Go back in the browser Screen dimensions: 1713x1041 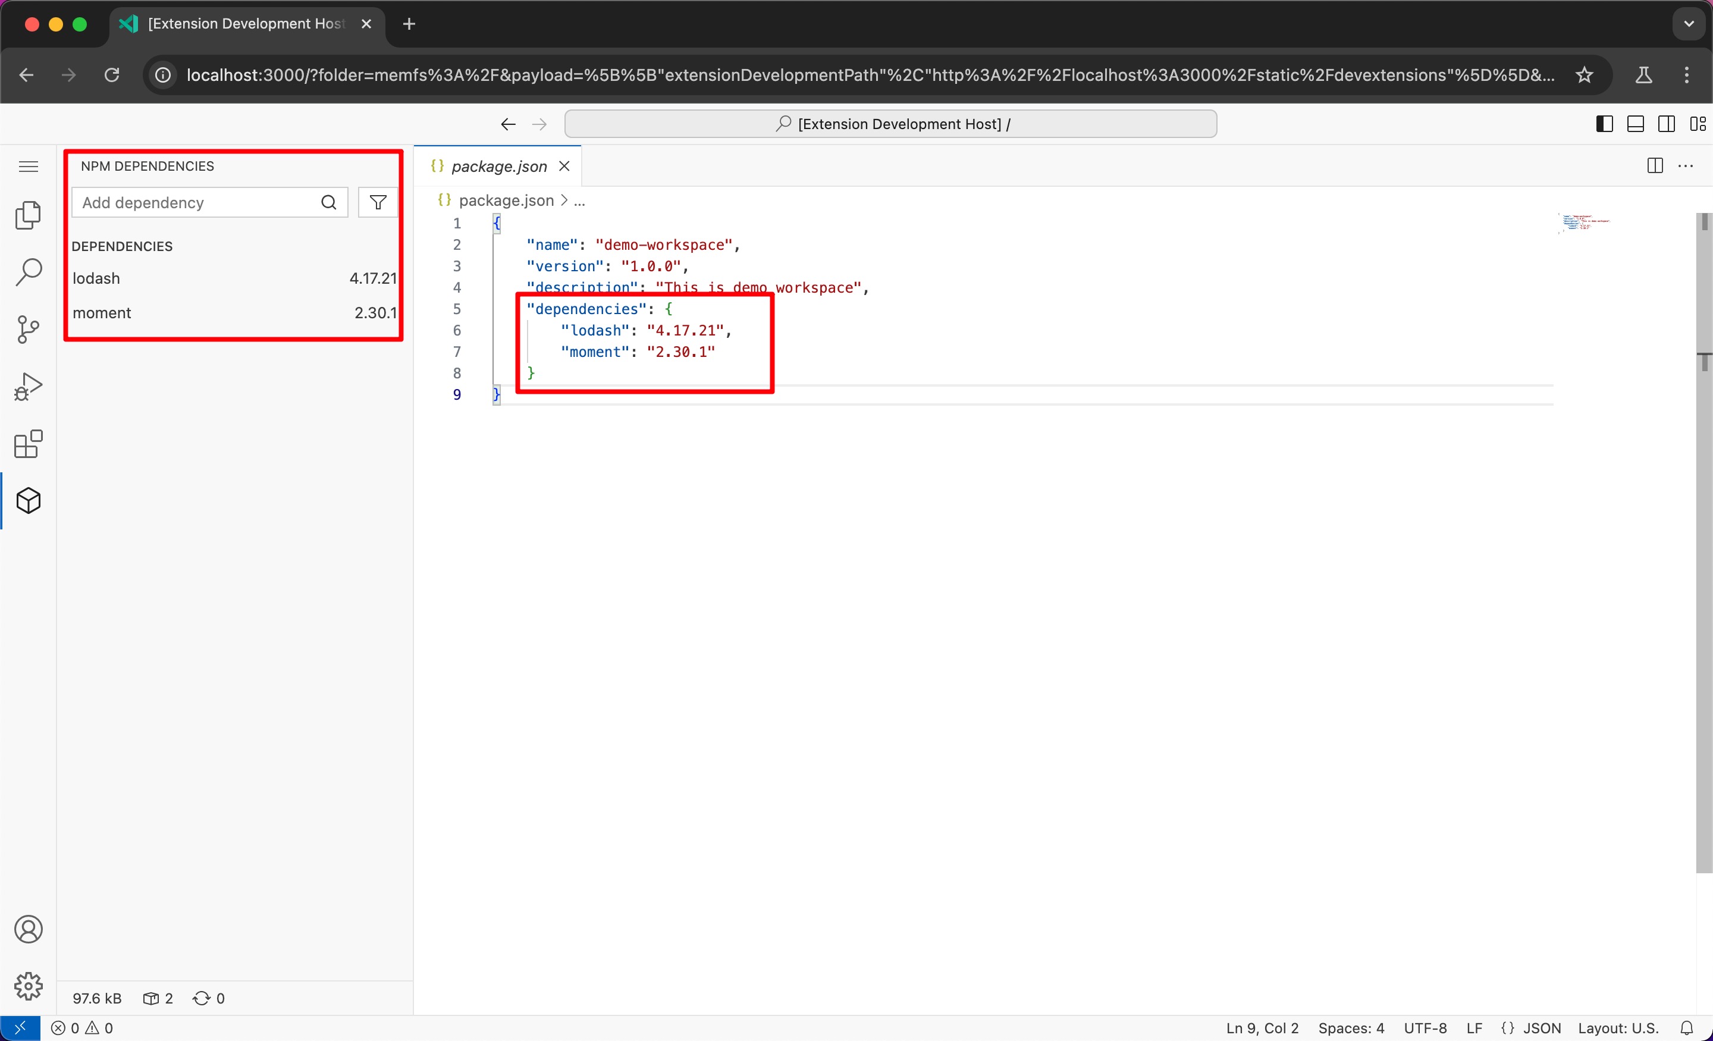[26, 75]
